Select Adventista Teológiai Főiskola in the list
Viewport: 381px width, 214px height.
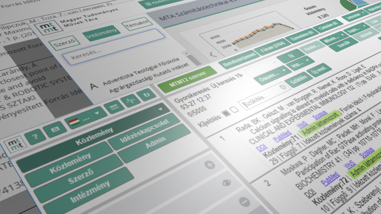point(141,71)
